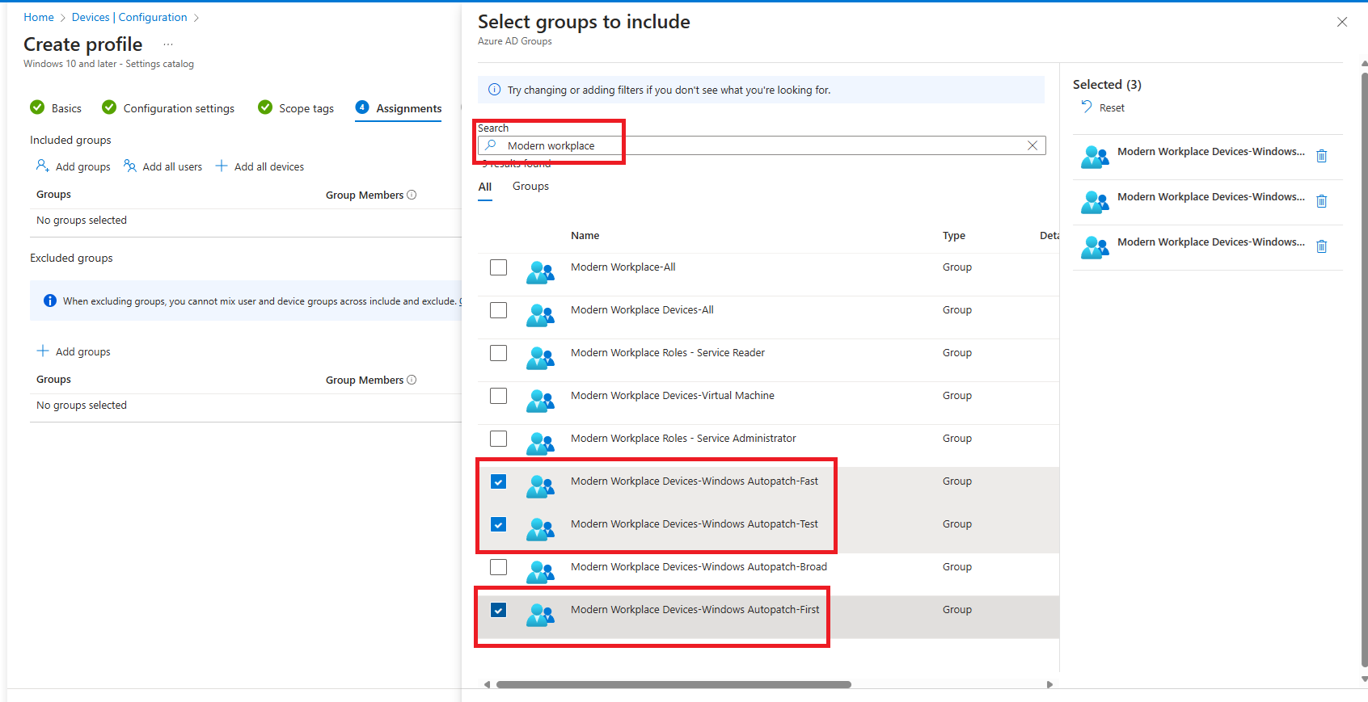Click the group icon for Modern Workplace-All
This screenshot has height=702, width=1368.
click(540, 272)
